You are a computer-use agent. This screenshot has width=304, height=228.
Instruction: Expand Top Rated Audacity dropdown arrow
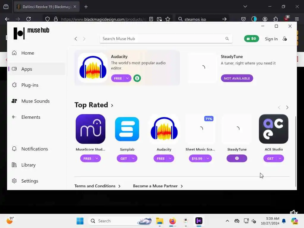pyautogui.click(x=170, y=159)
